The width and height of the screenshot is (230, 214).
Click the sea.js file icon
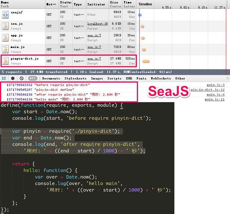pos(5,26)
